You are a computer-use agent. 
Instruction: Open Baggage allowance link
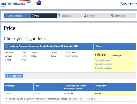(x=104, y=64)
